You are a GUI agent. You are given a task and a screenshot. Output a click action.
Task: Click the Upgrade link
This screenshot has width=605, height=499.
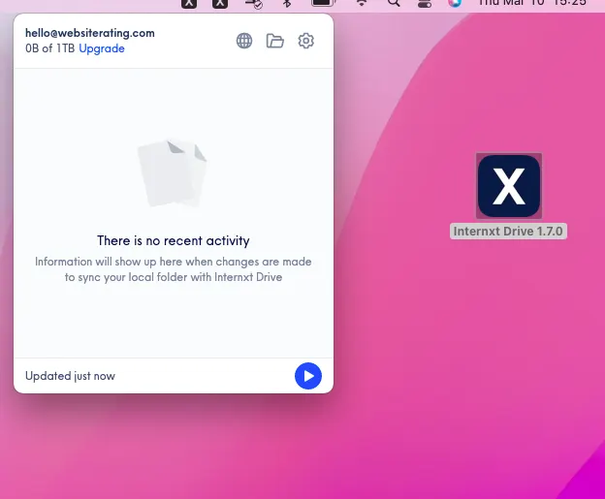pyautogui.click(x=102, y=48)
